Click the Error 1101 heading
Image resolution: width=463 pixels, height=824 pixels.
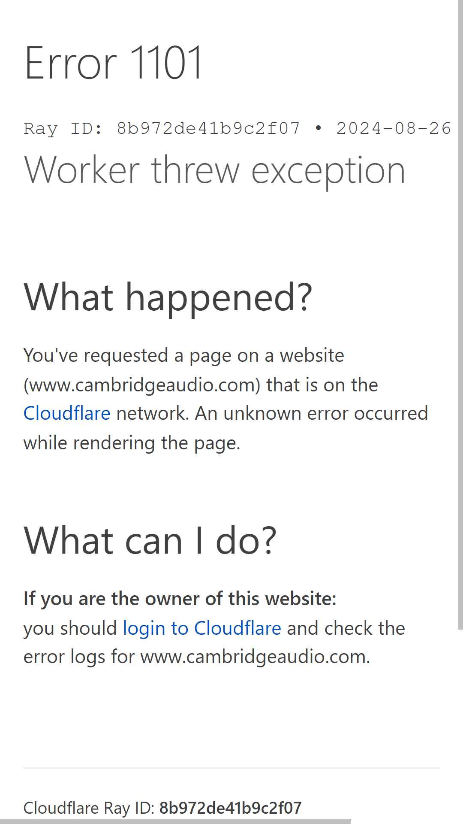tap(113, 63)
